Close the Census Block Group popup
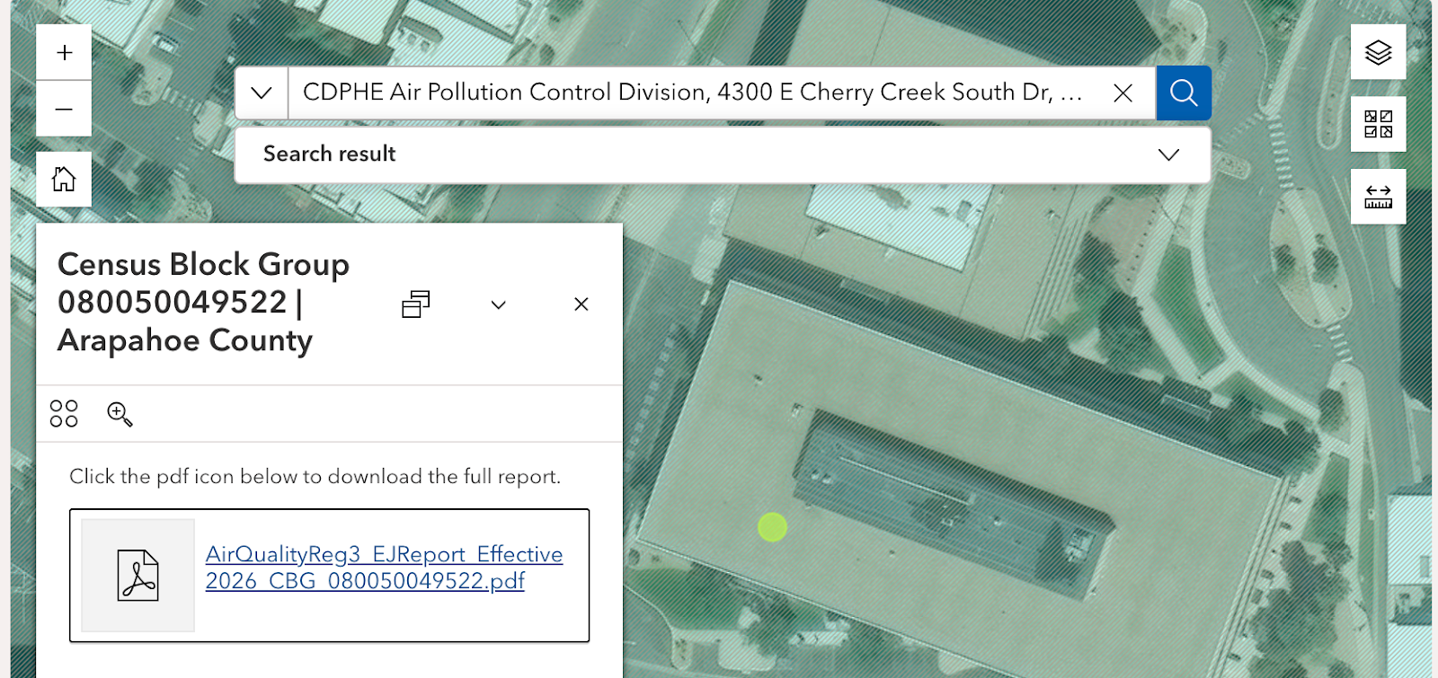 pyautogui.click(x=581, y=304)
